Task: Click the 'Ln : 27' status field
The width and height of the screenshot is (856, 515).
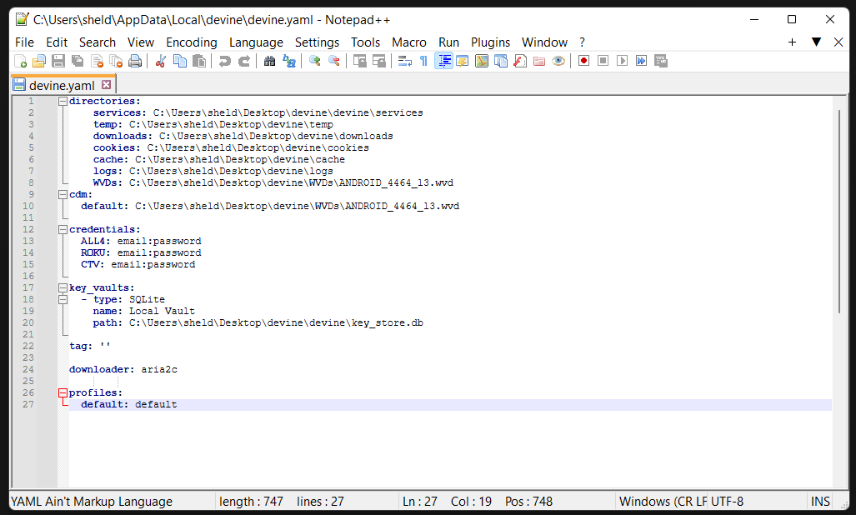Action: click(x=420, y=502)
